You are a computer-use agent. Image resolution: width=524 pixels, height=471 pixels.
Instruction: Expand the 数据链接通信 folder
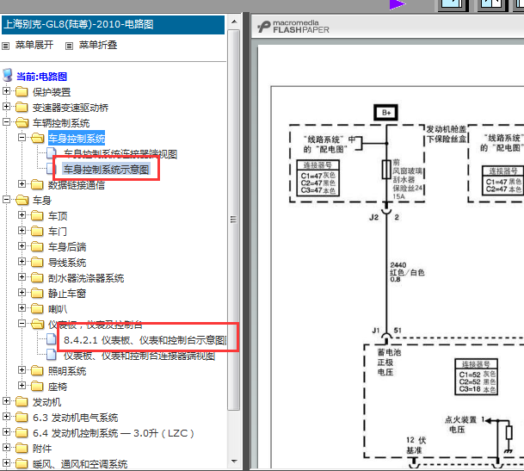click(x=22, y=183)
